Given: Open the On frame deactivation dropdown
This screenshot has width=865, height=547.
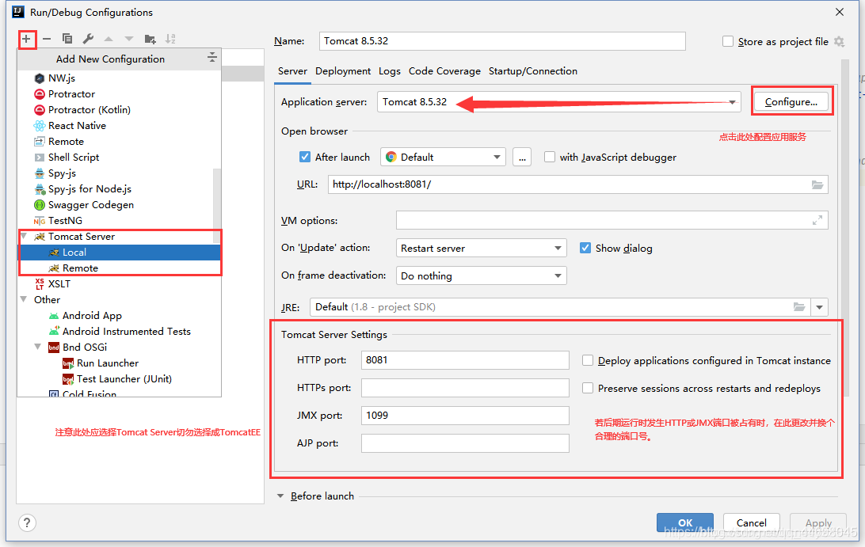Looking at the screenshot, I should click(481, 275).
